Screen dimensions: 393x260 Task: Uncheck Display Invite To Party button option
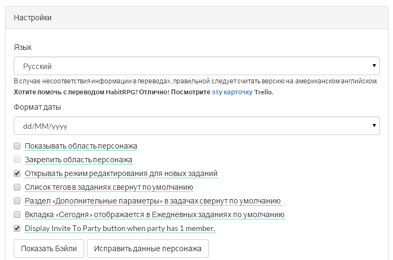(x=17, y=229)
